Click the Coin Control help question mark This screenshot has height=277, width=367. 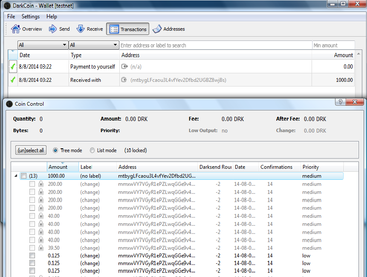tap(341, 102)
